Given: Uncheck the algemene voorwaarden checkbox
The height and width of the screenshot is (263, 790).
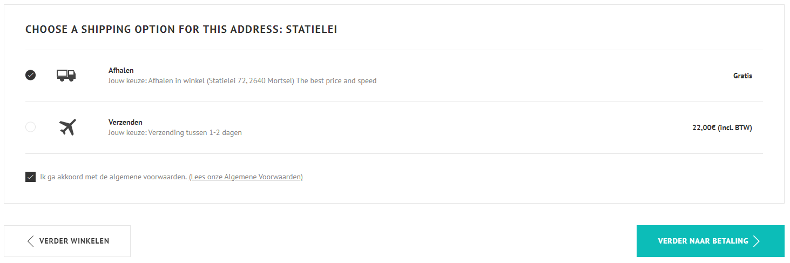Looking at the screenshot, I should (31, 177).
